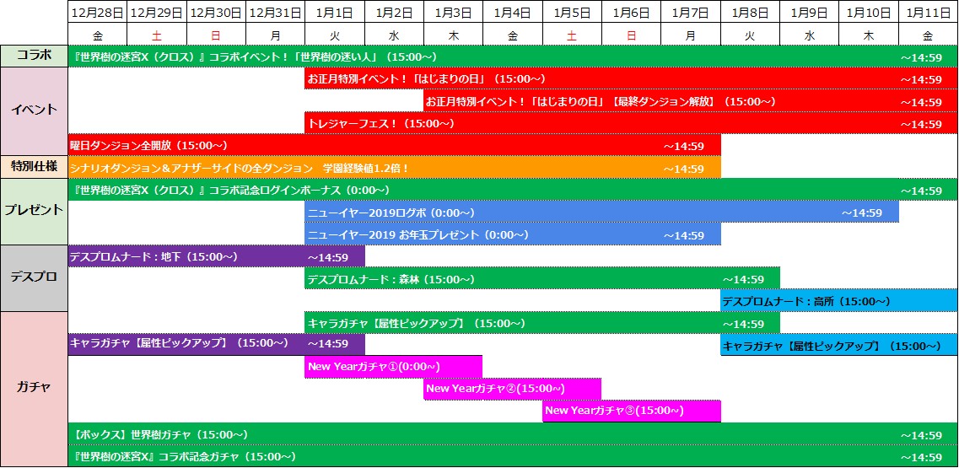Select the 月 cell under 12月31日
The height and width of the screenshot is (468, 959).
tap(275, 35)
